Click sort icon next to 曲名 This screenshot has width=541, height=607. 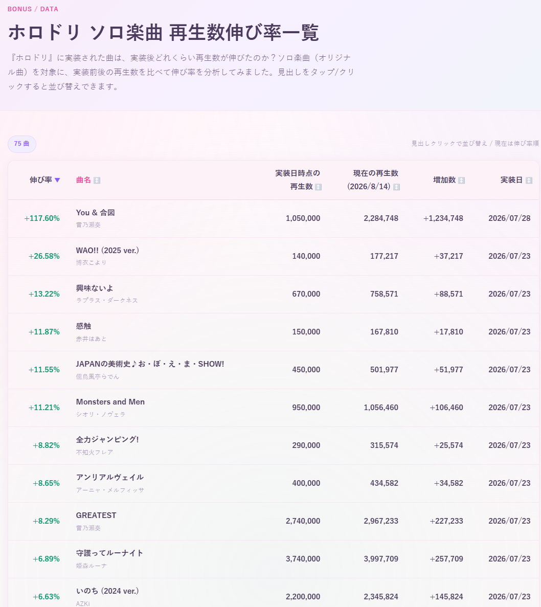tap(97, 181)
